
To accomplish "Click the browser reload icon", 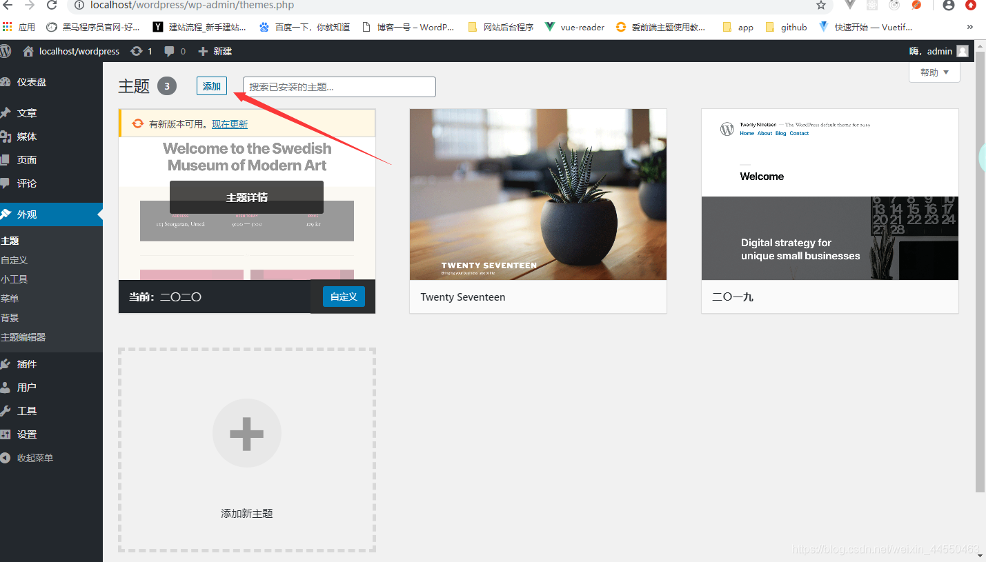I will click(x=52, y=6).
